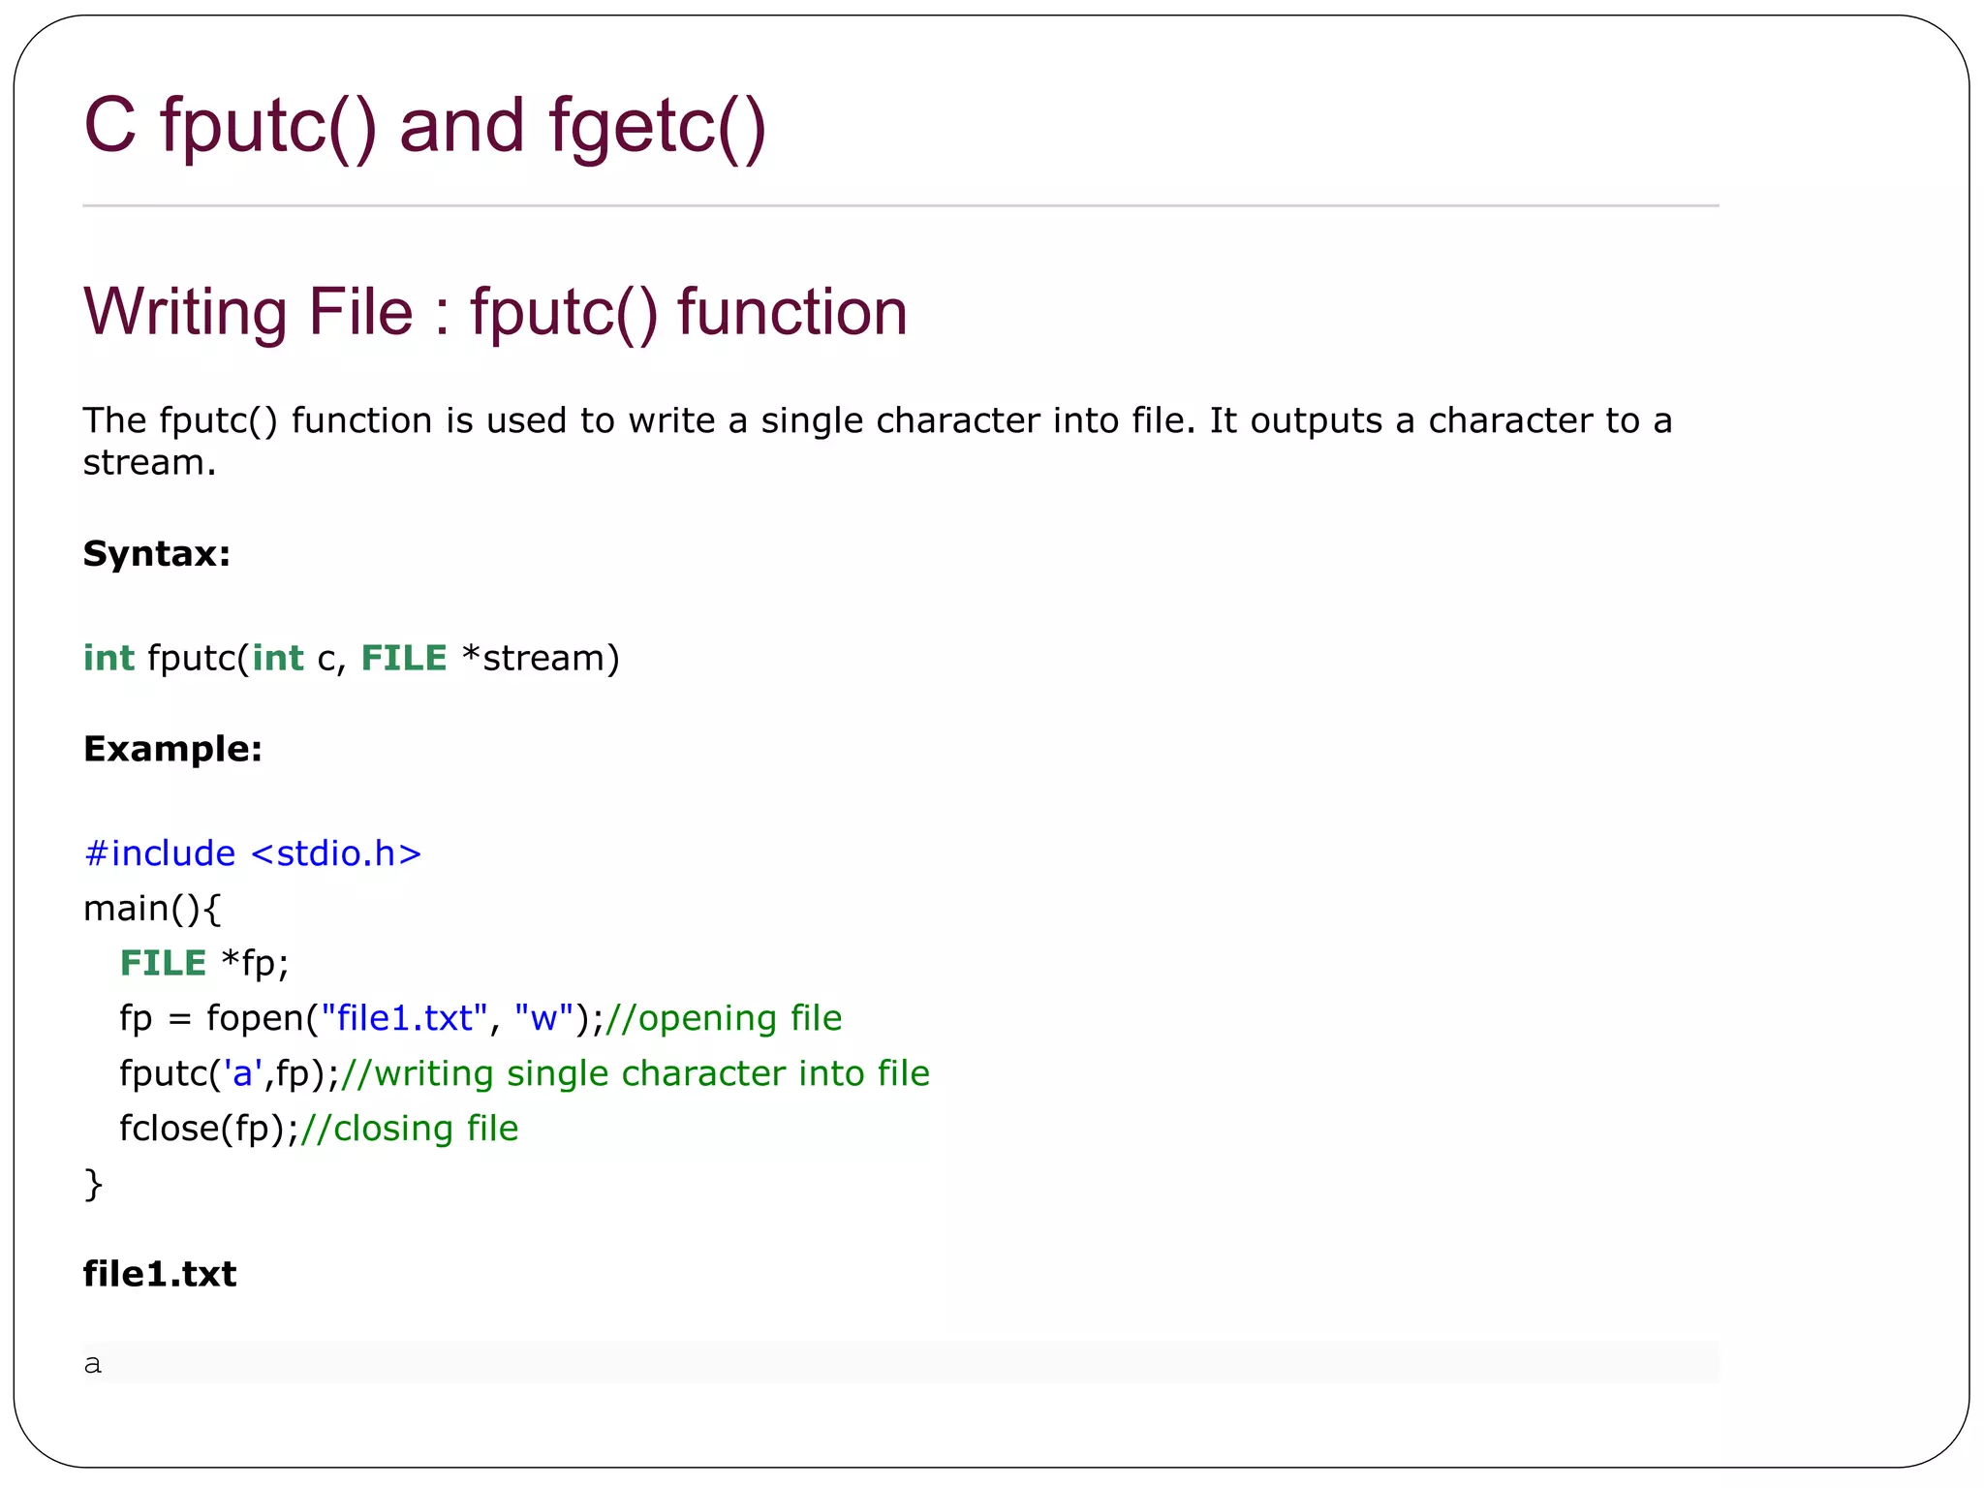
Task: Click the 'FILE *fp;' declaration line
Action: (x=204, y=963)
